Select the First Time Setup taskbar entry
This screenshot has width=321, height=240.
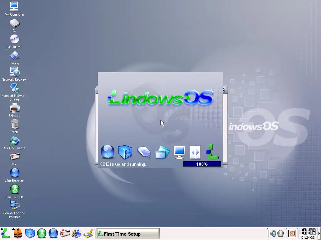coord(128,234)
